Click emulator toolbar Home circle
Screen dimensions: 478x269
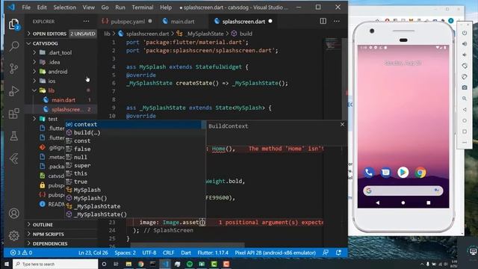click(465, 120)
